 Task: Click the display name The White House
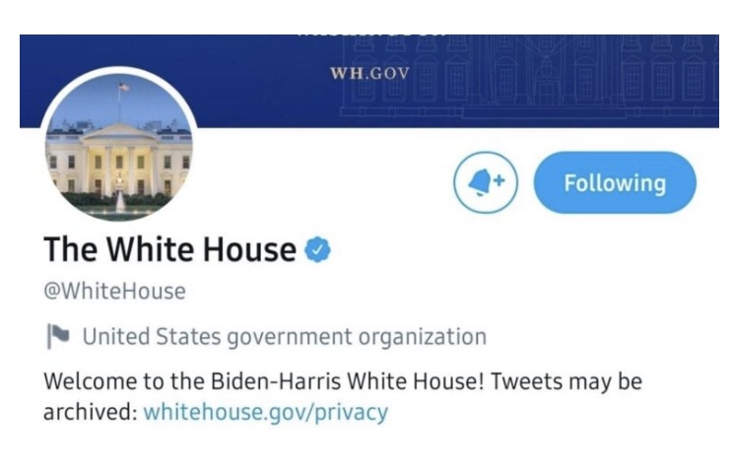(168, 250)
